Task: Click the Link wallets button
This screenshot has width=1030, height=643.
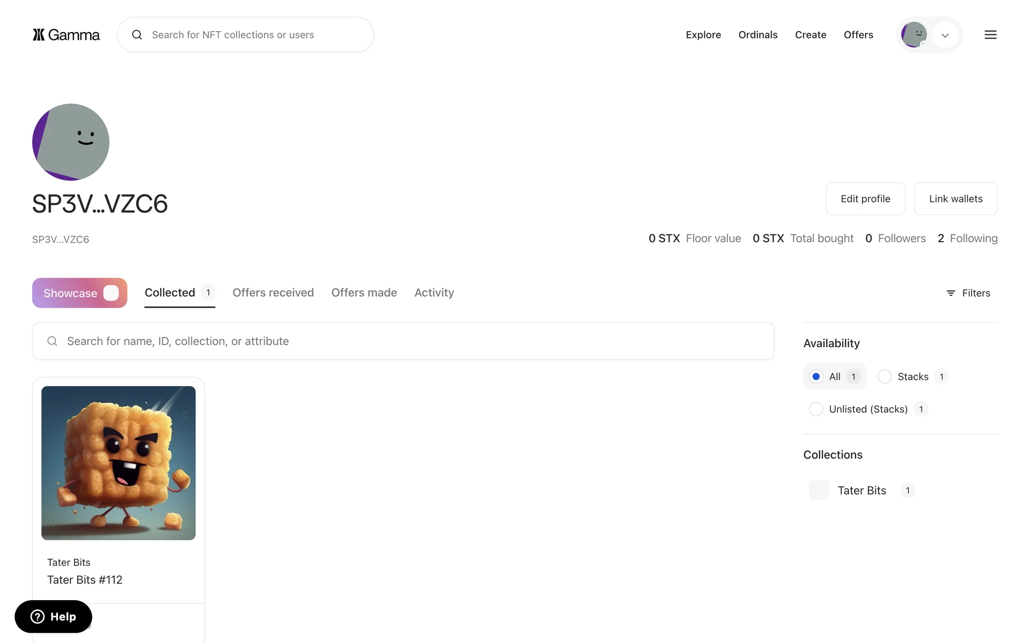Action: pos(955,199)
